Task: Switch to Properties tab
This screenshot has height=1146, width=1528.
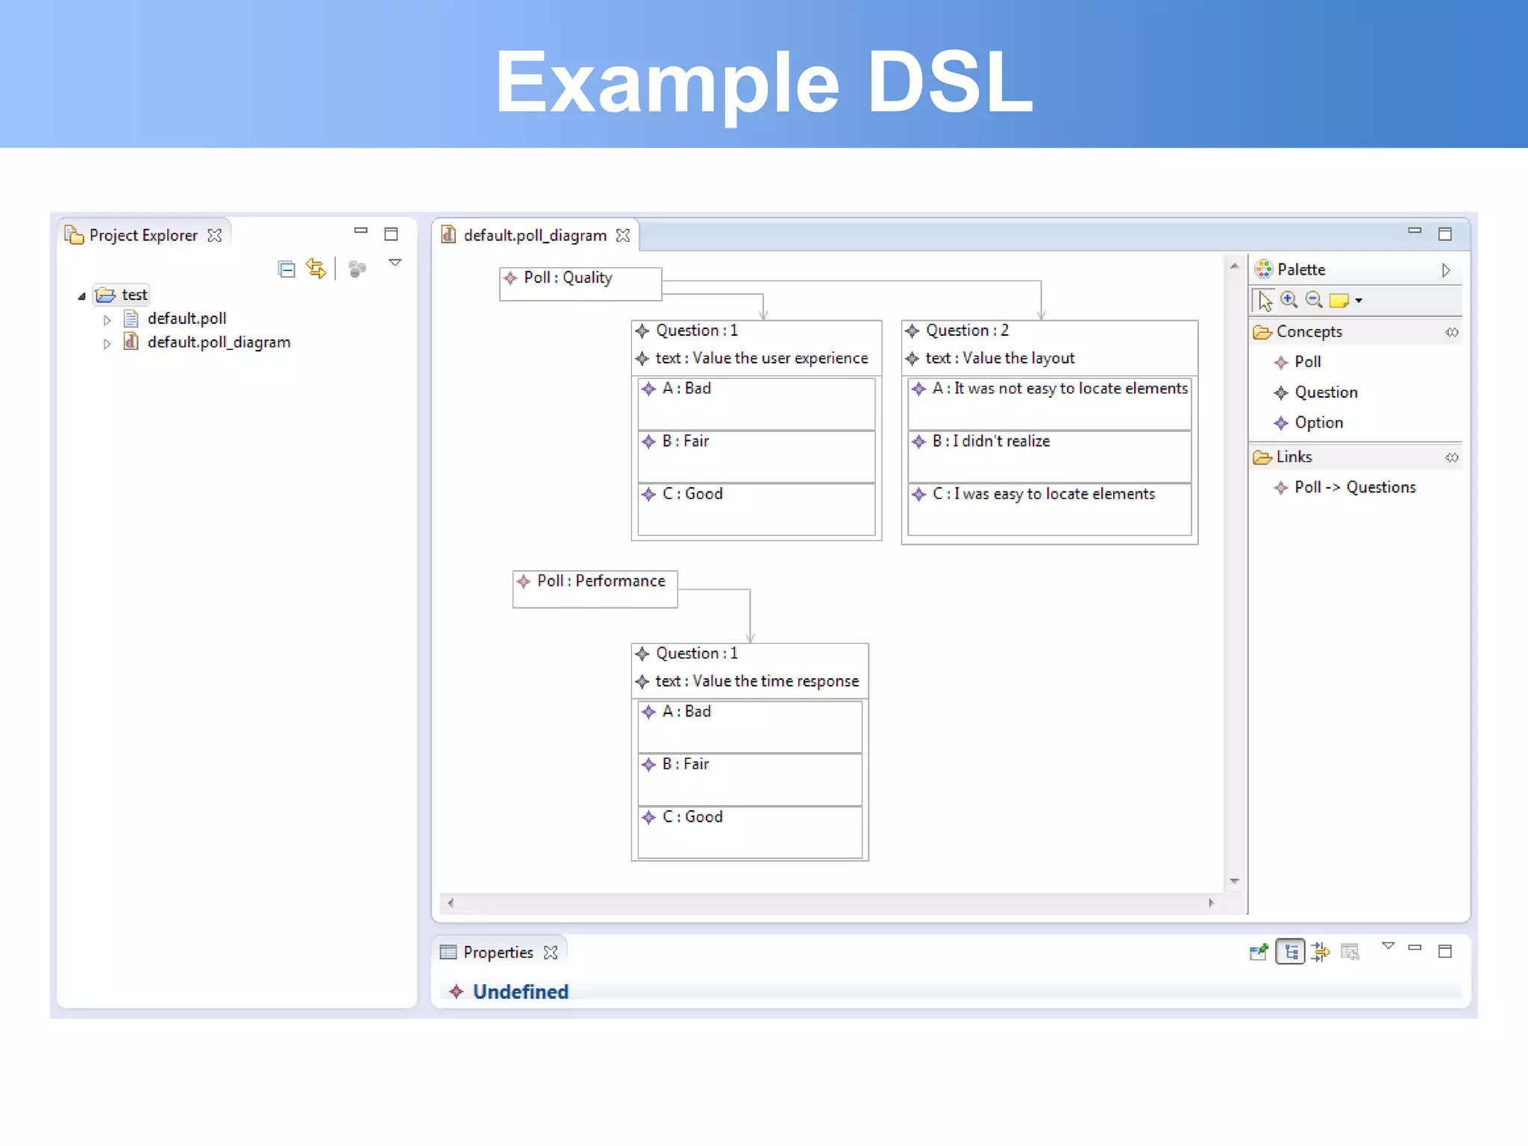Action: [x=498, y=952]
